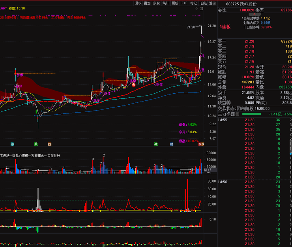The height and width of the screenshot is (247, 292).
Task: Click the blue 财 event marker
Action: pos(171,144)
